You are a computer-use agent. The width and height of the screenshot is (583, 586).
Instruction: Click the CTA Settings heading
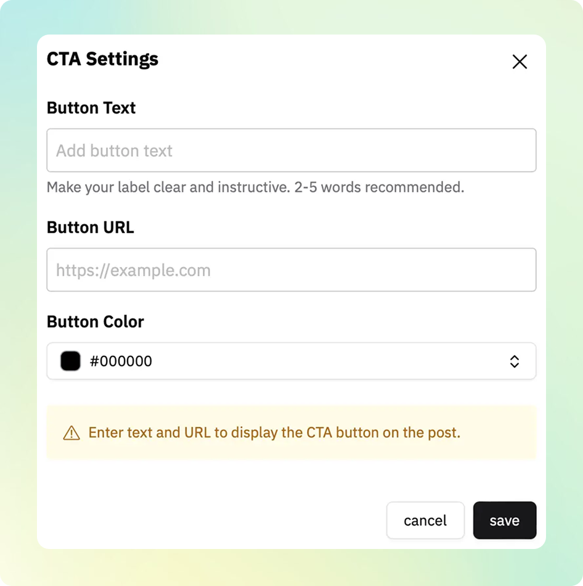point(102,59)
